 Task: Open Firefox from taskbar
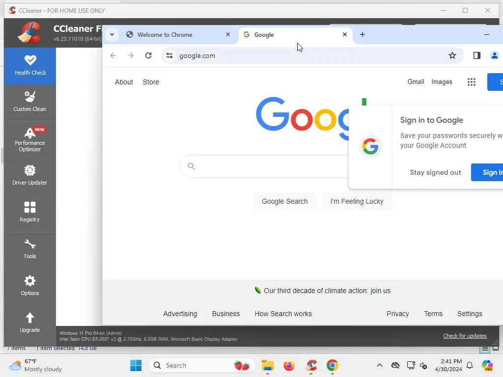(289, 365)
